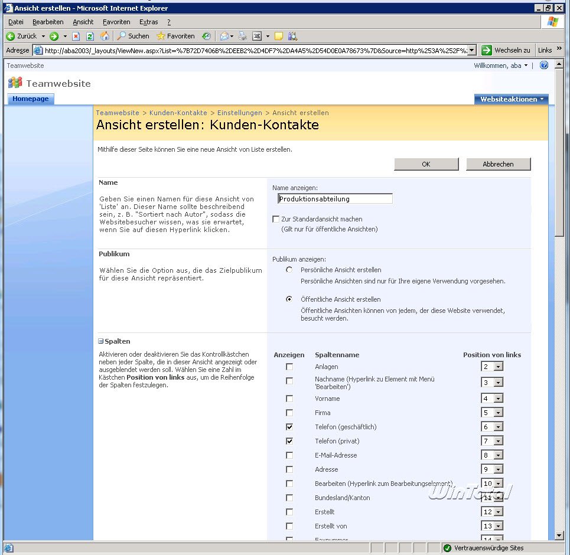The width and height of the screenshot is (570, 555).
Task: Check the Vorname column checkbox
Action: tap(289, 399)
